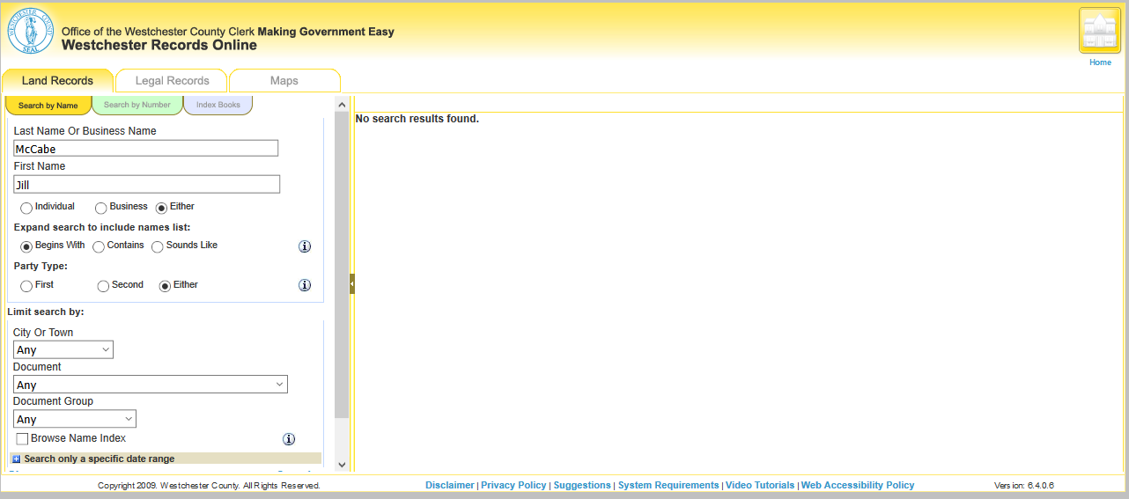Screen dimensions: 1129x499
Task: Select Either under Party Type
Action: [x=165, y=286]
